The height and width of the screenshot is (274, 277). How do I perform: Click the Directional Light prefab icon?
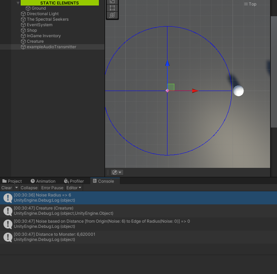tap(23, 14)
